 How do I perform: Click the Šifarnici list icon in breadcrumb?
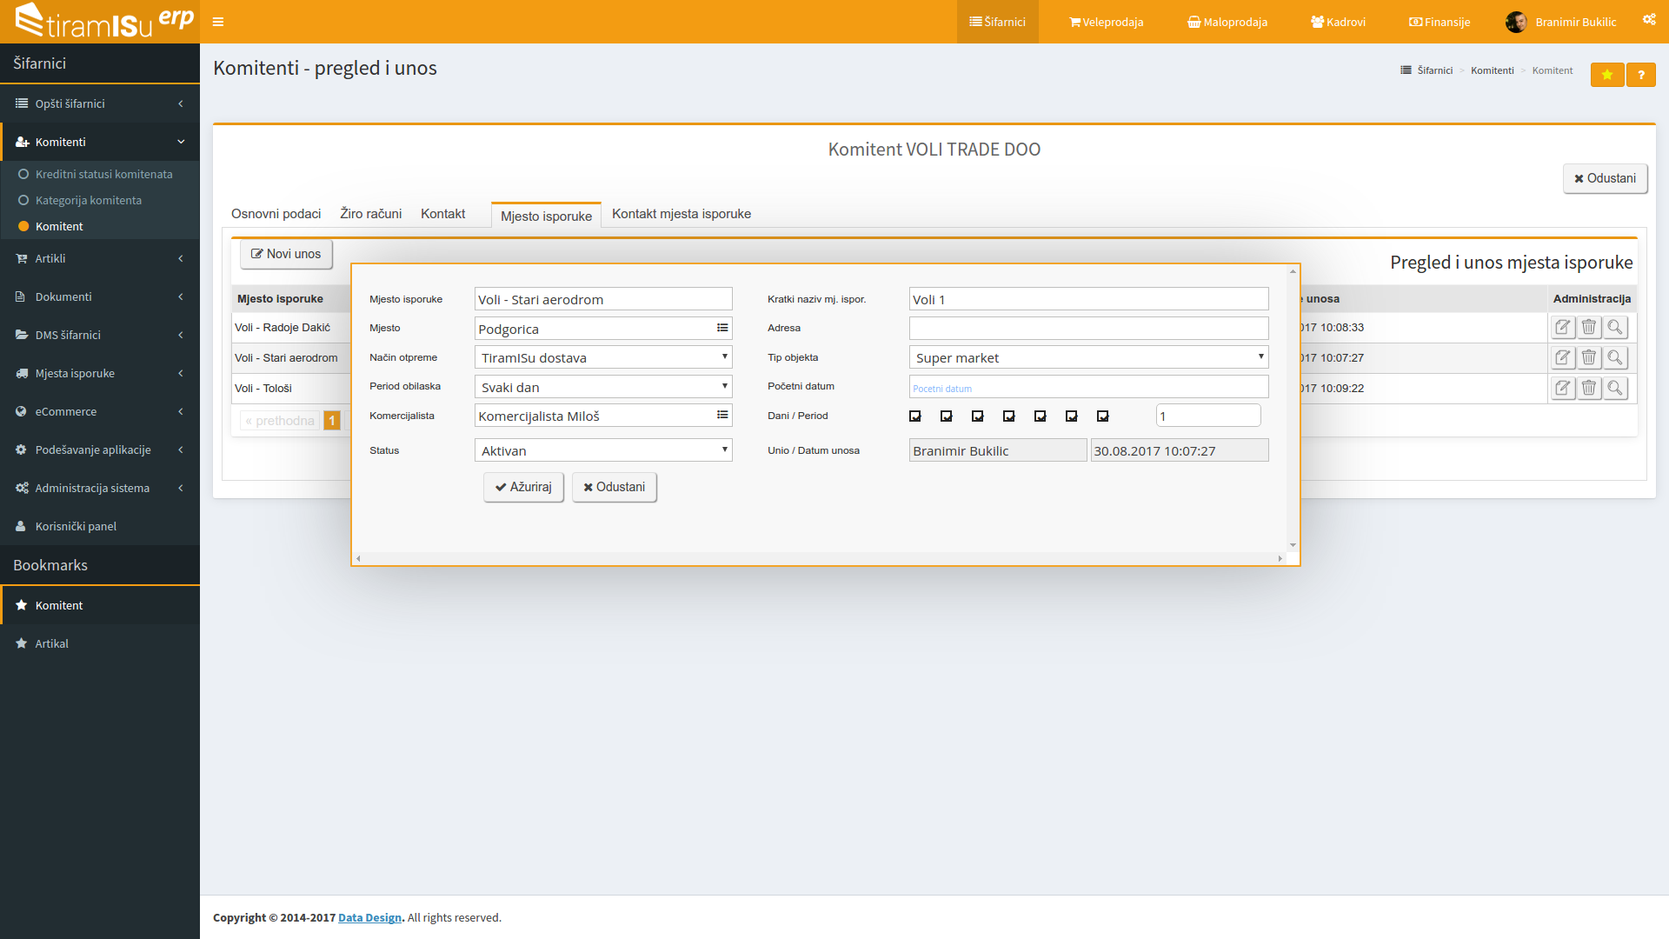(x=1406, y=70)
